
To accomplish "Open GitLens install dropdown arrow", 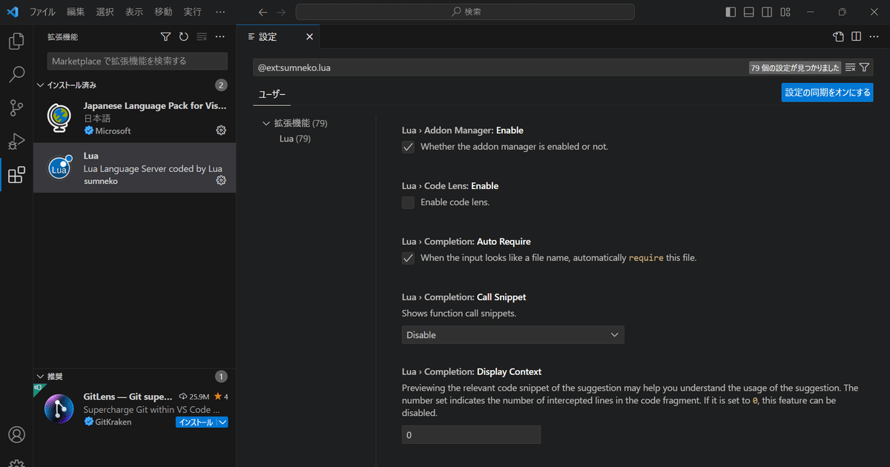I will click(222, 423).
